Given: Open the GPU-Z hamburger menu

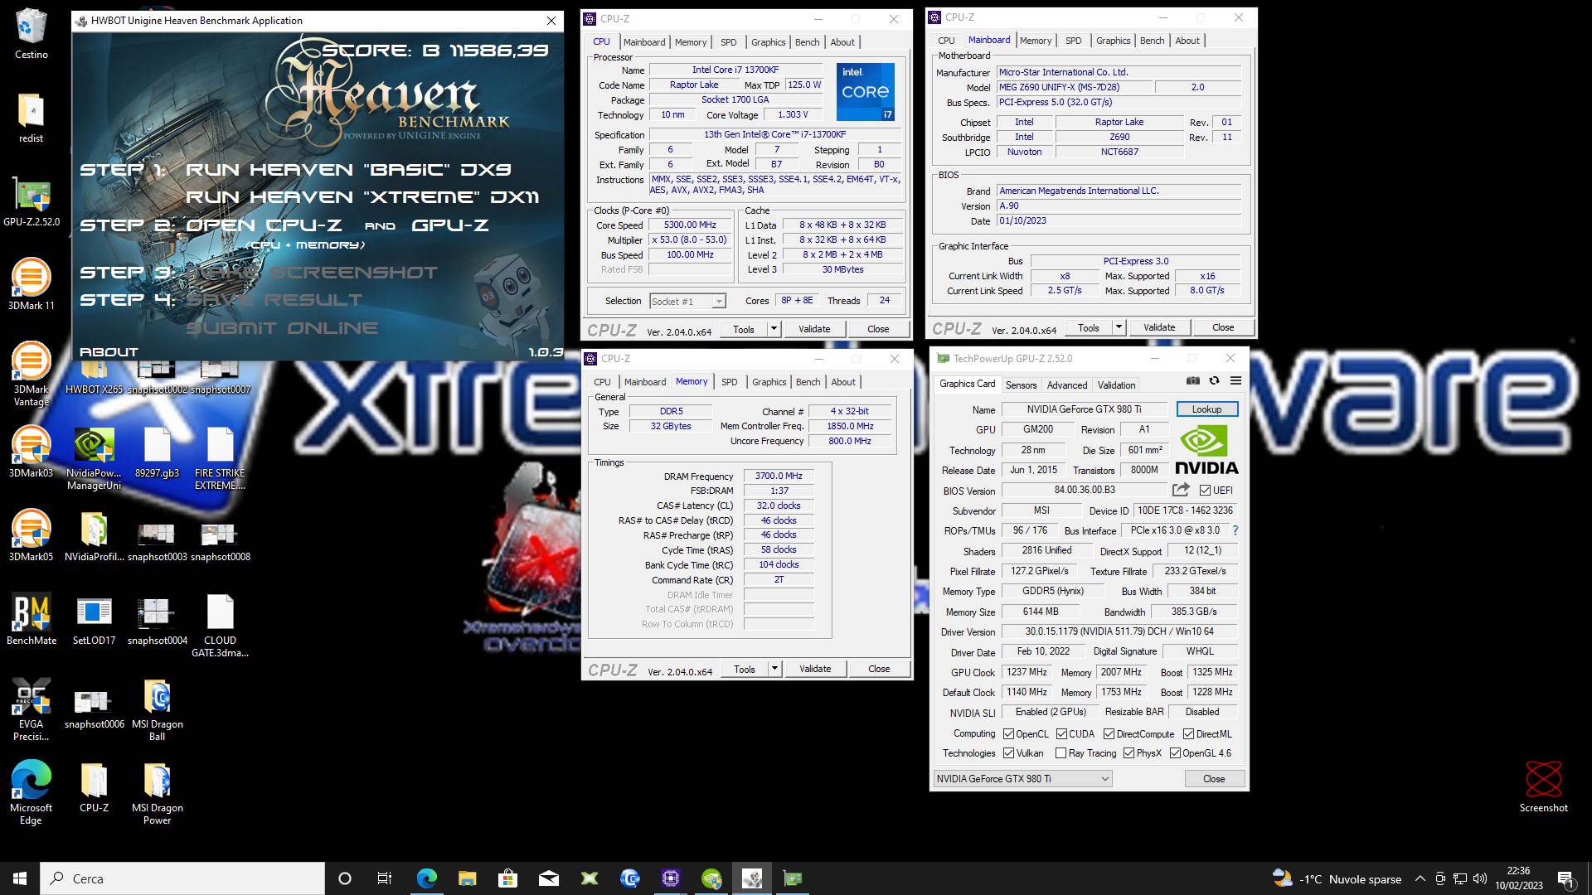Looking at the screenshot, I should coord(1235,381).
